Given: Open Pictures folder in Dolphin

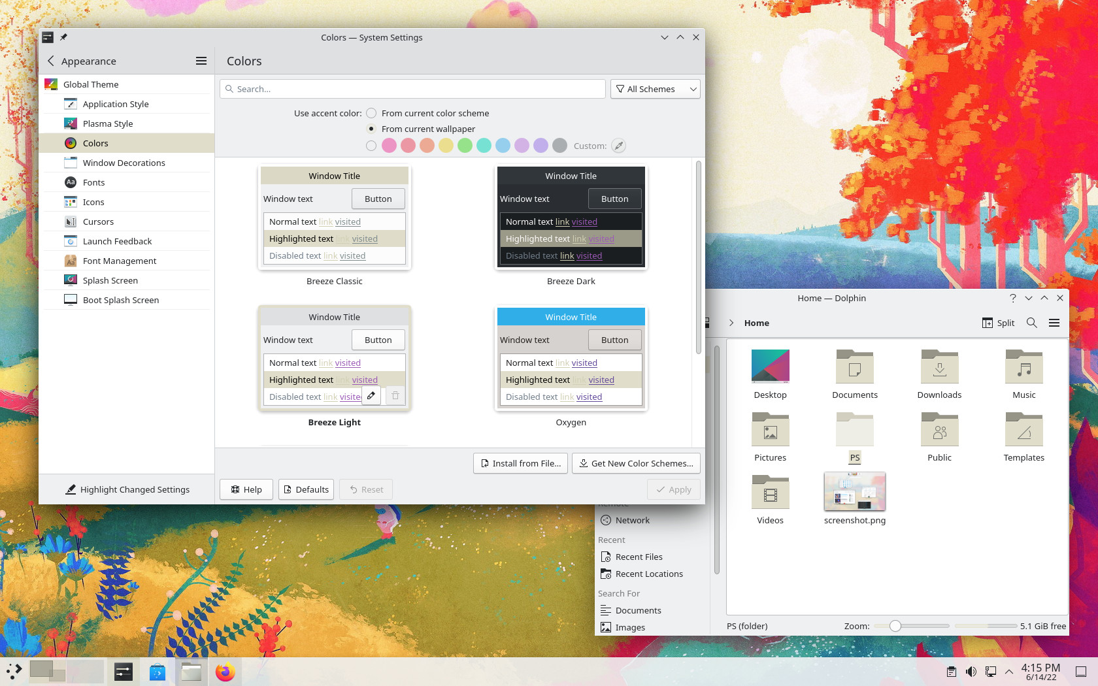Looking at the screenshot, I should tap(771, 437).
